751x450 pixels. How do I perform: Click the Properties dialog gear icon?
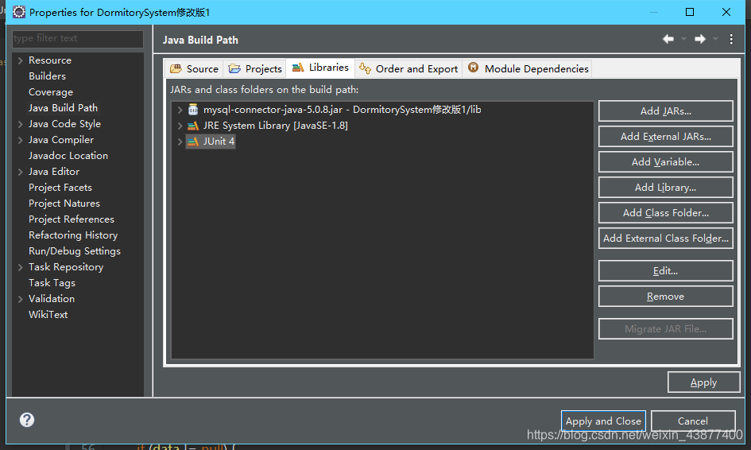coord(19,12)
